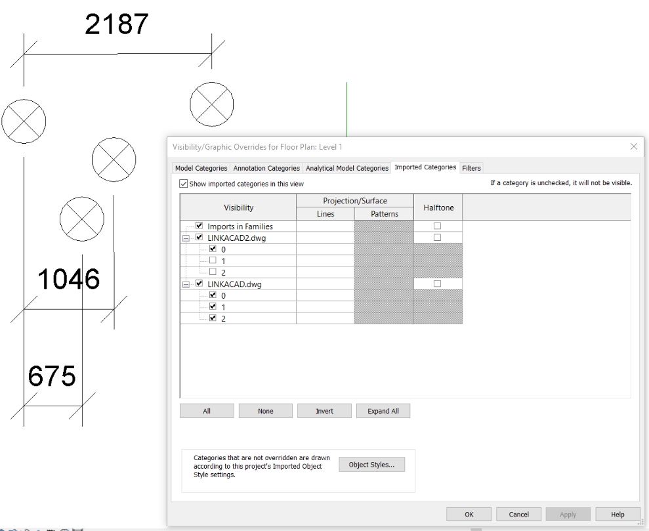Click Expand All button
This screenshot has width=649, height=531.
383,411
